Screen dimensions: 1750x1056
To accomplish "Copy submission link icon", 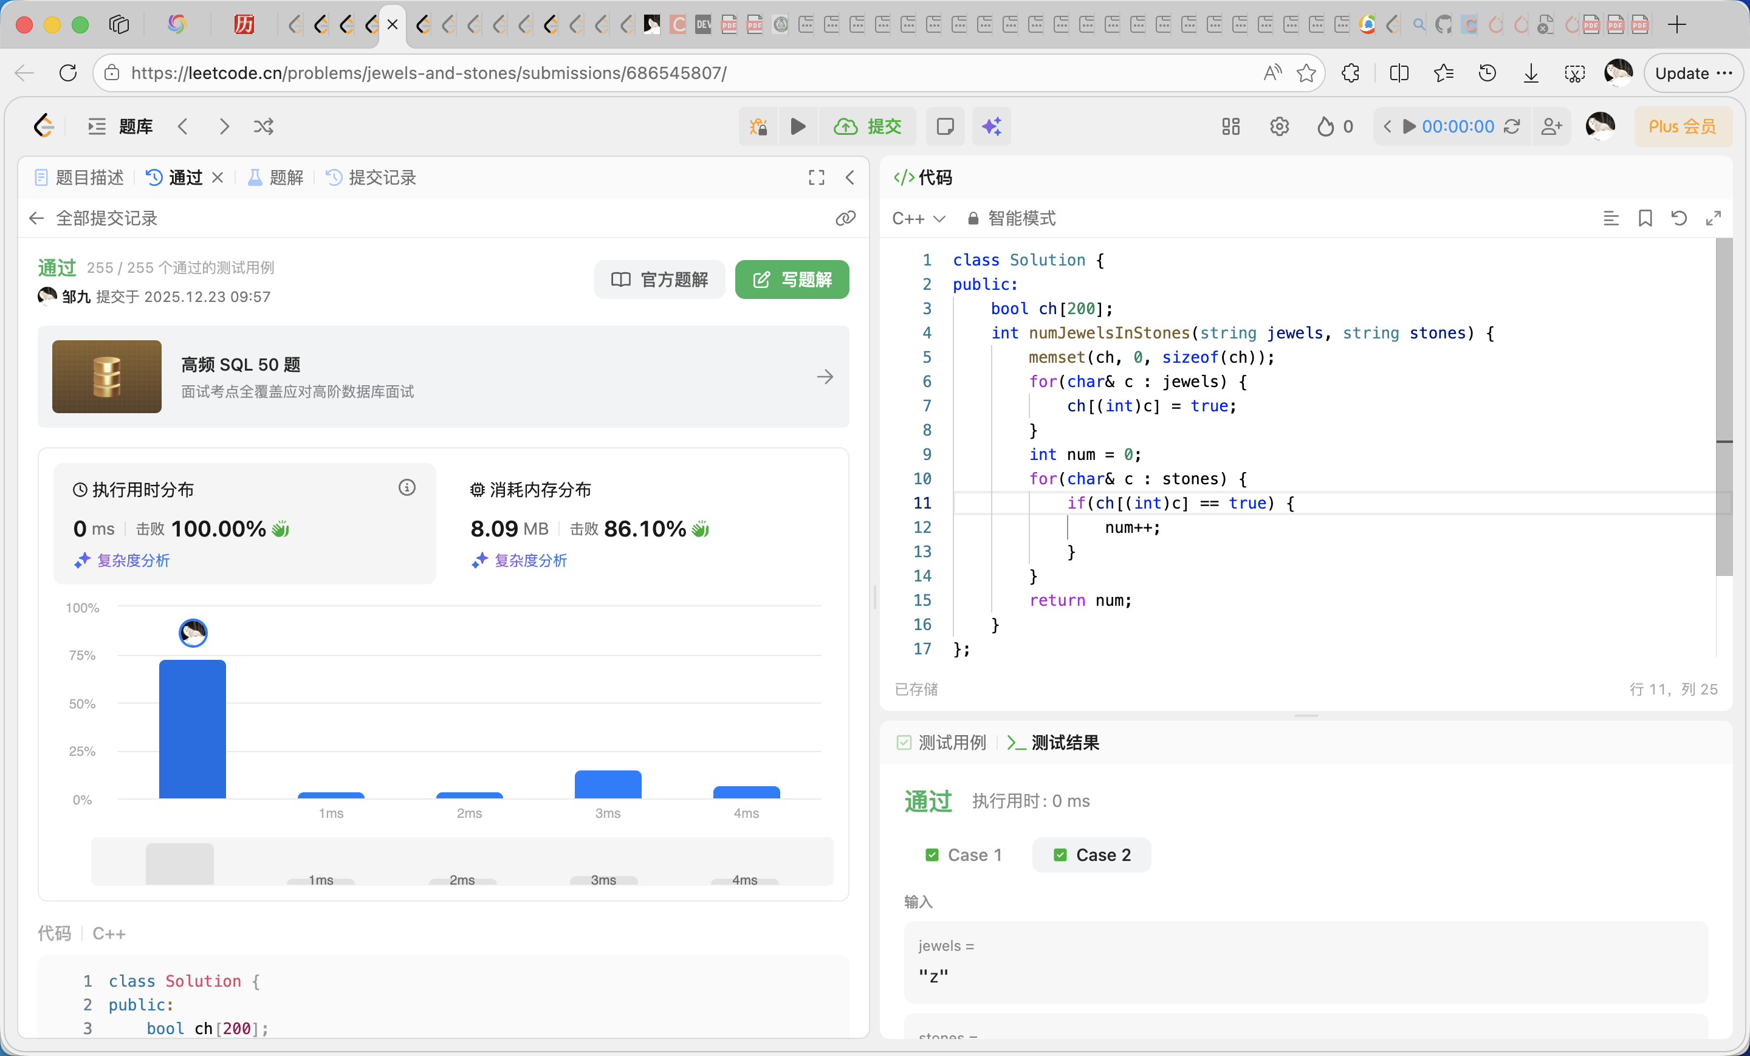I will (x=845, y=218).
